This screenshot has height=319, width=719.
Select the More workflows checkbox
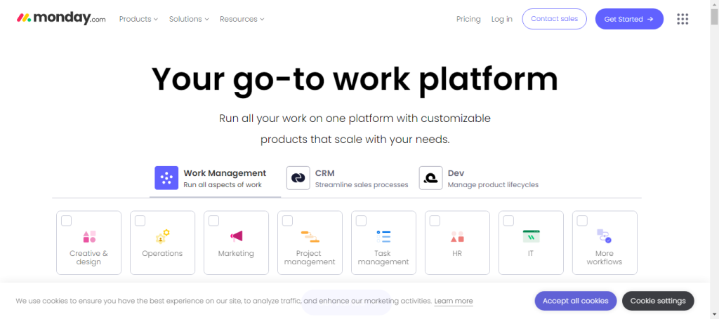coord(582,221)
